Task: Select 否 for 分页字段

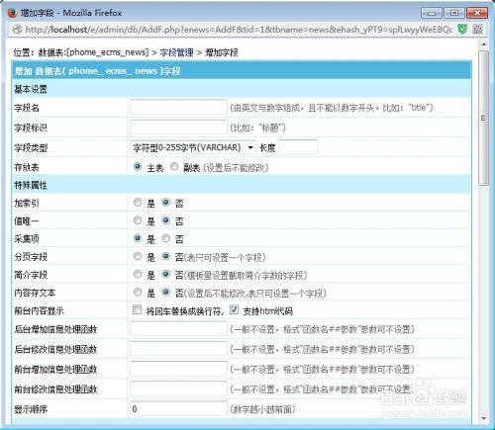Action: [166, 256]
